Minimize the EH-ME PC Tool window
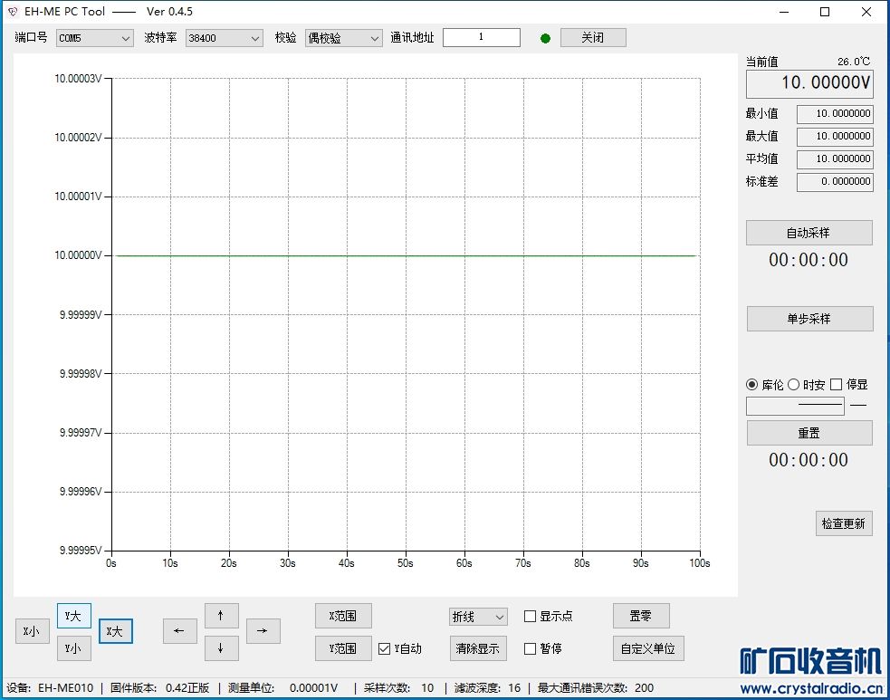 point(784,12)
